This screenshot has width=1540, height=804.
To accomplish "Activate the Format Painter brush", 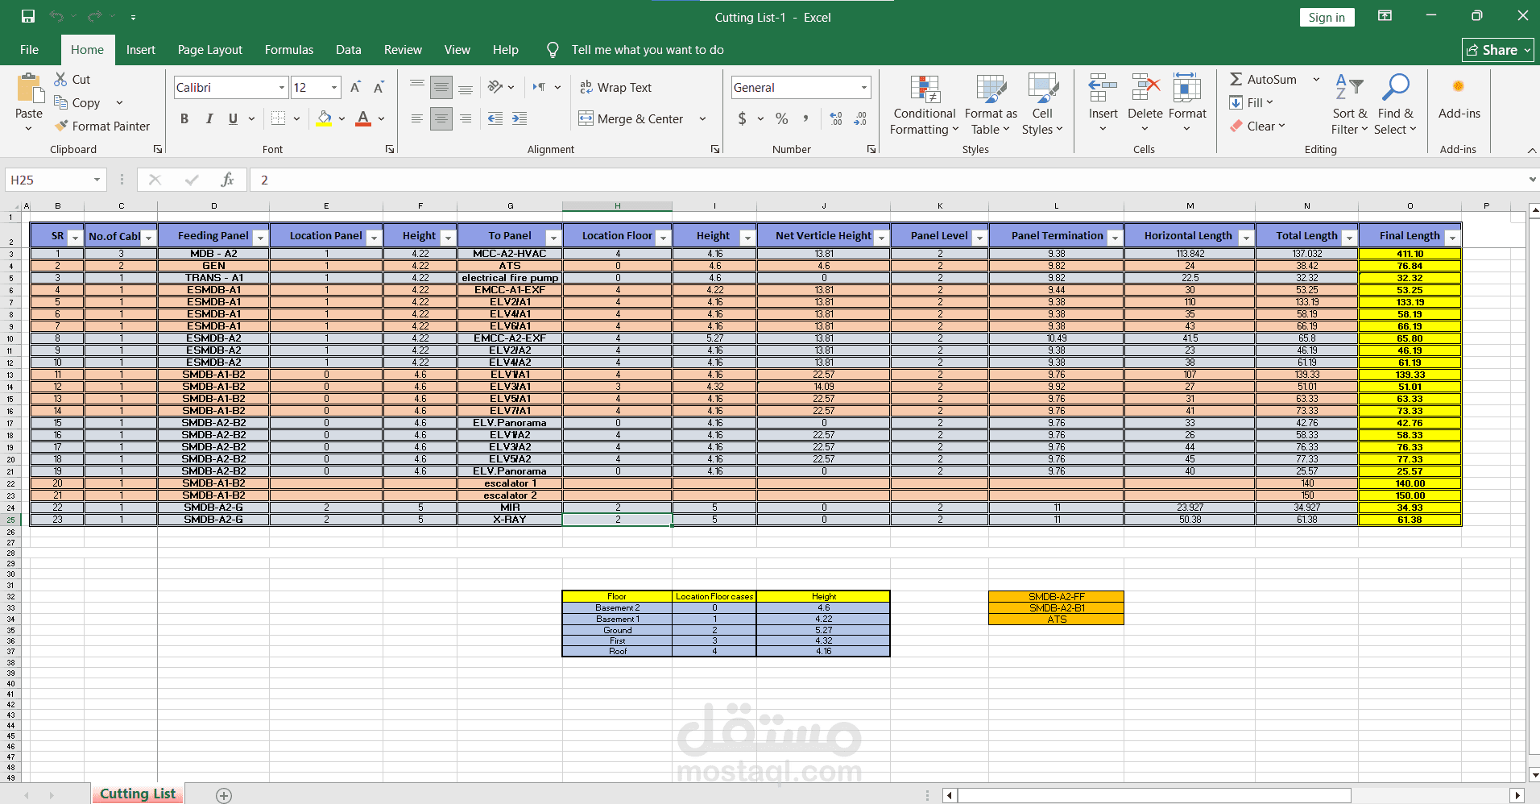I will pos(102,126).
